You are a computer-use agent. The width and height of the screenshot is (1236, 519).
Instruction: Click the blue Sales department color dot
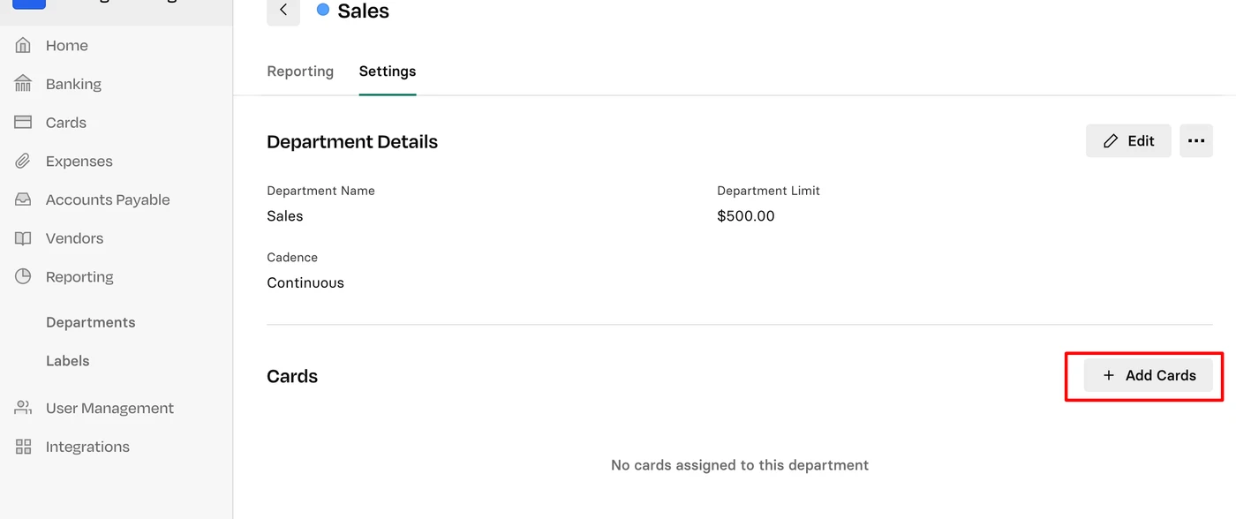point(323,10)
